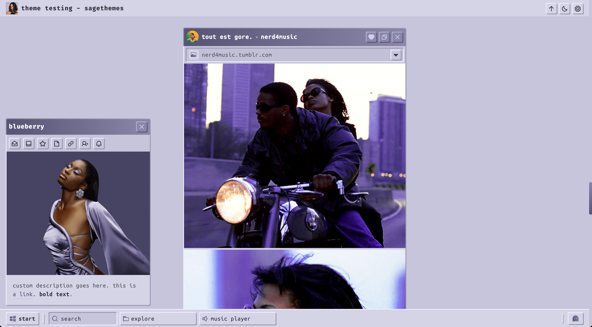Click the search field in the taskbar

pyautogui.click(x=83, y=319)
